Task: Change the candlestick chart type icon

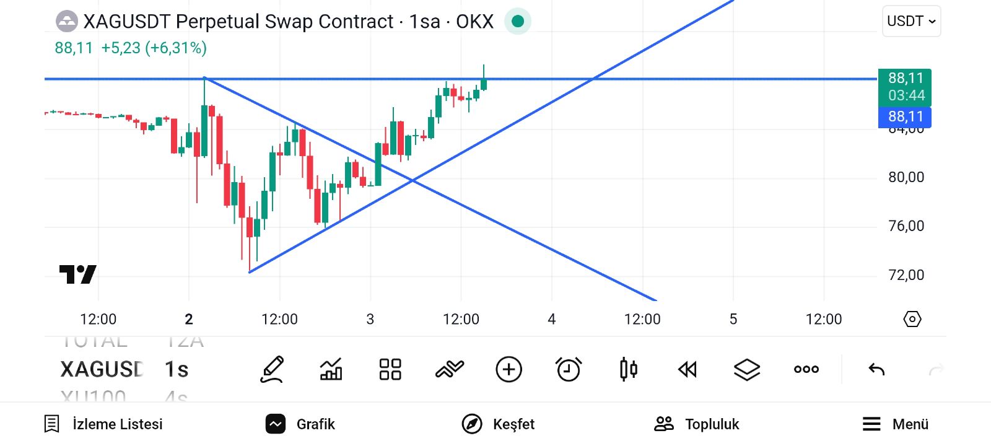Action: click(628, 370)
